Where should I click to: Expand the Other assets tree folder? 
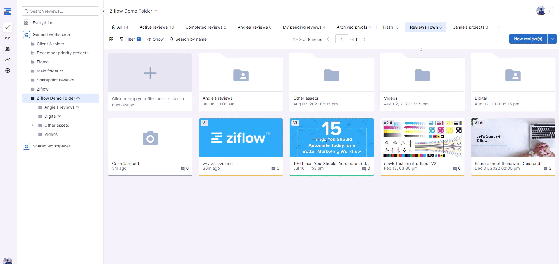coord(33,125)
